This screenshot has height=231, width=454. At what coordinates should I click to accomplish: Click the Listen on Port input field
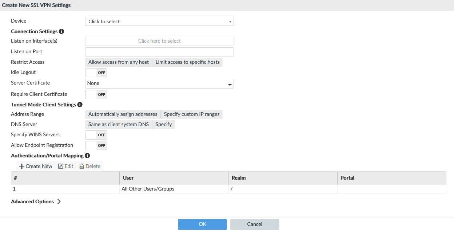point(159,52)
